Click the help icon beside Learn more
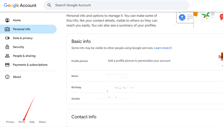This screenshot has width=223, height=127. [171, 48]
